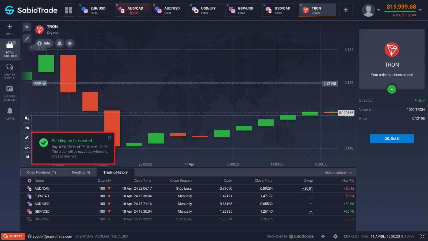
Task: Open Alerts from the left sidebar
Action: (x=10, y=113)
